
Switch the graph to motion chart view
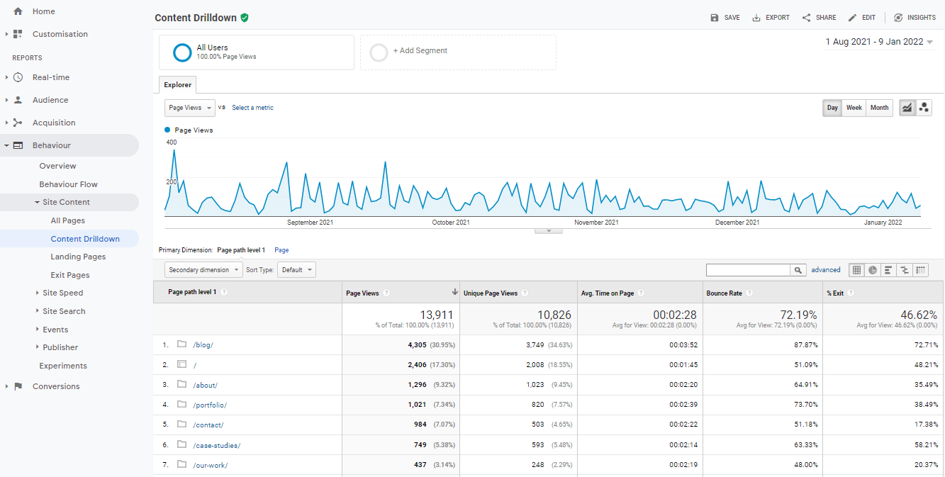click(924, 107)
